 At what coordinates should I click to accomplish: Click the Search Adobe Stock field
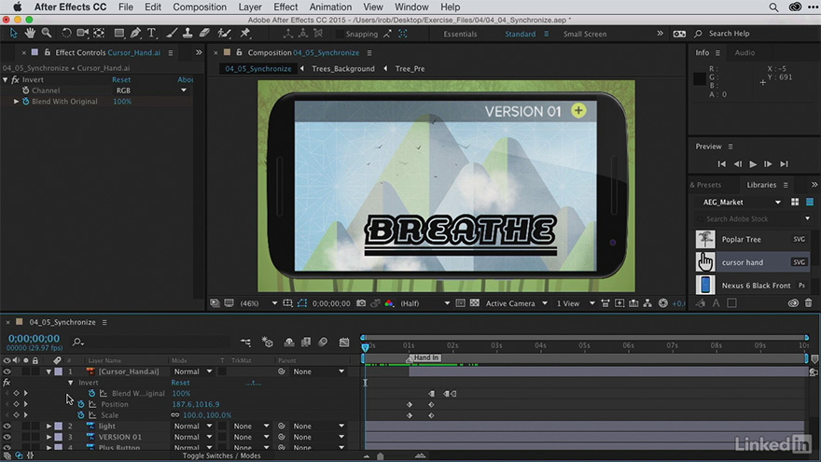[x=752, y=219]
